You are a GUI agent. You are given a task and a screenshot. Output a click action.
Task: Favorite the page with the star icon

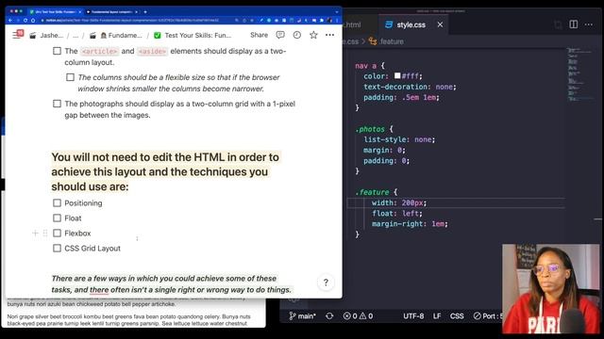click(313, 35)
